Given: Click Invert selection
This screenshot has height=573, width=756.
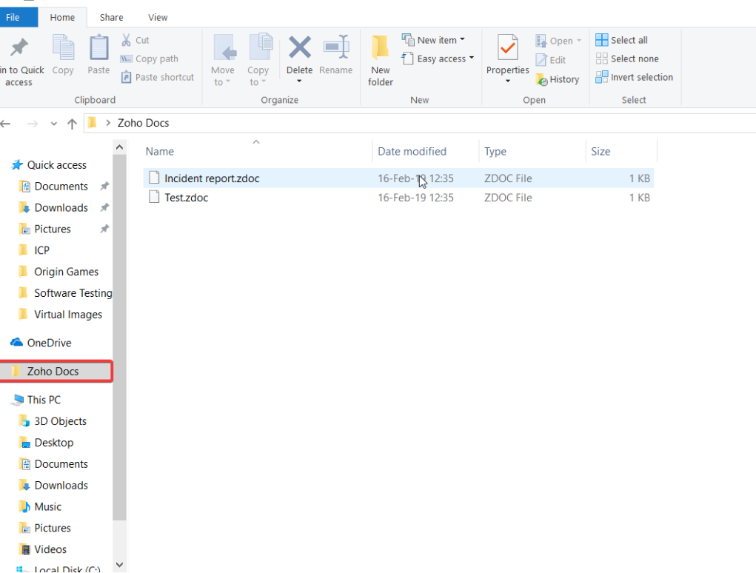Looking at the screenshot, I should (634, 77).
